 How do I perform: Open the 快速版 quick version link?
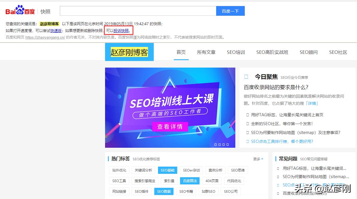tap(56, 30)
